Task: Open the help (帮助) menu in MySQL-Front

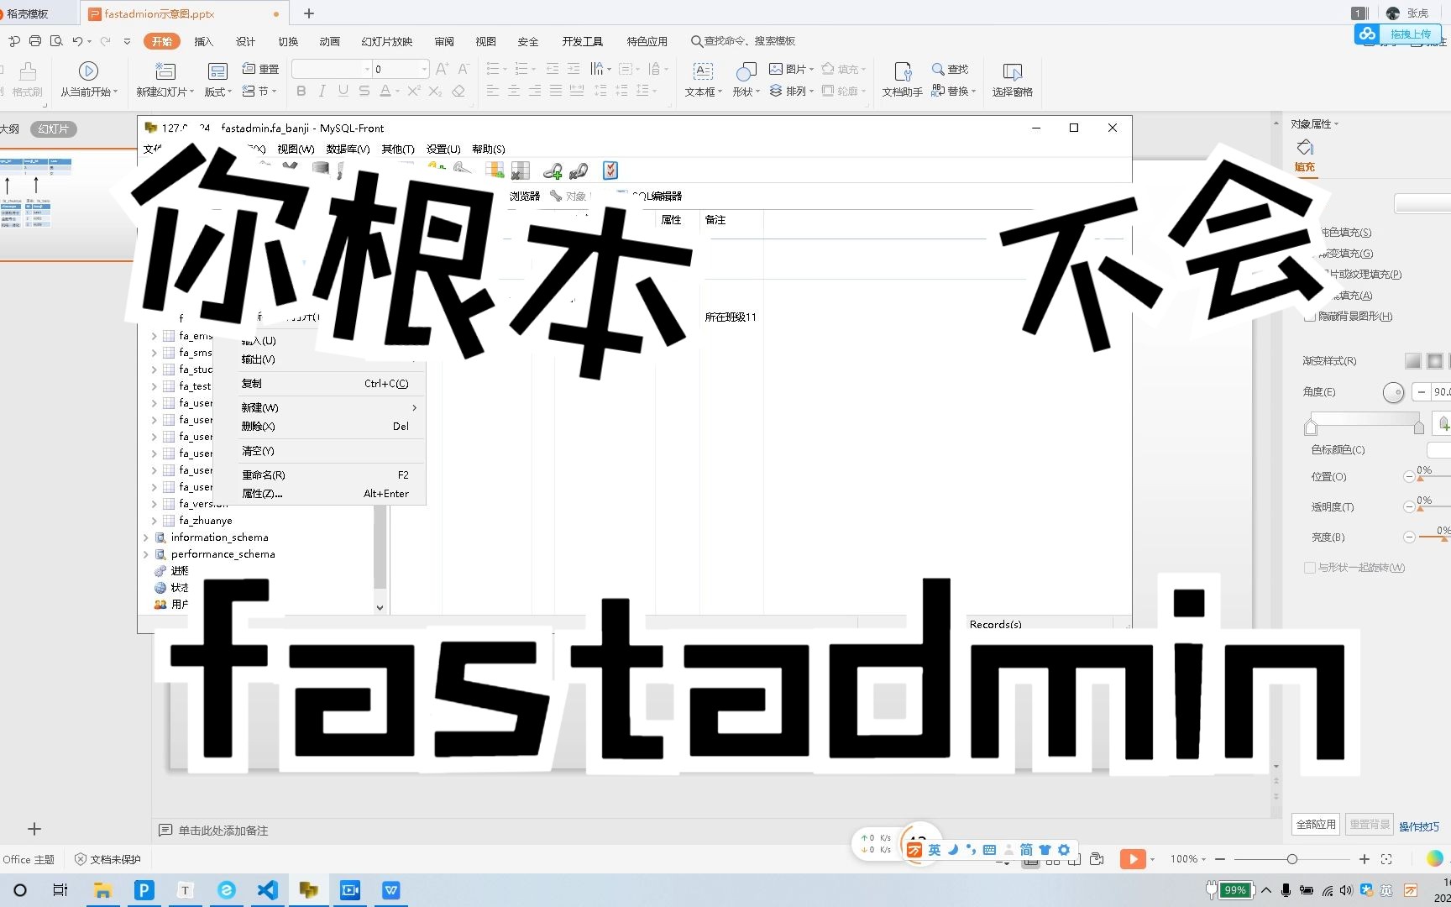Action: (488, 149)
